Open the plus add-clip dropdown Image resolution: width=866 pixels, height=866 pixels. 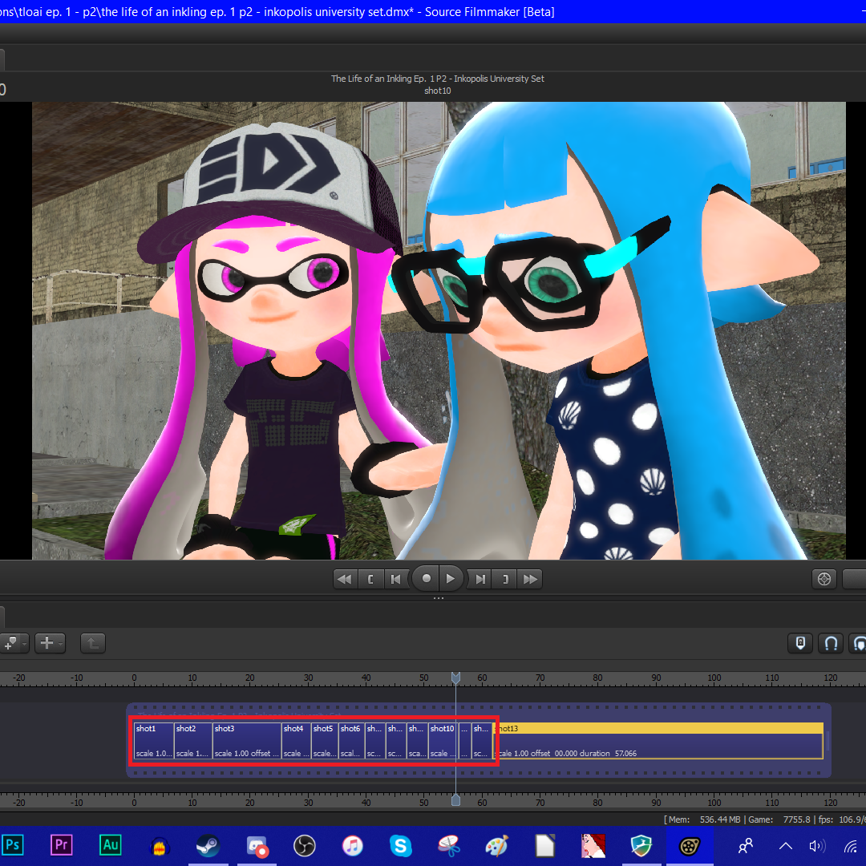coord(50,642)
